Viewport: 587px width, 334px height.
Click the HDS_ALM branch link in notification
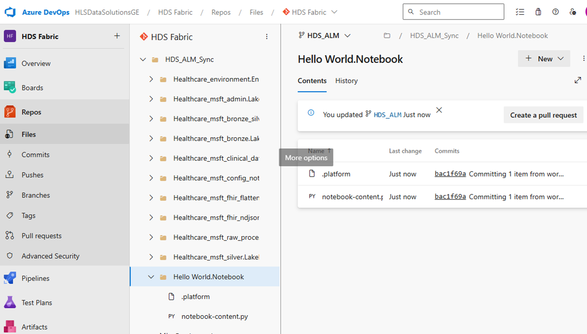click(x=387, y=115)
